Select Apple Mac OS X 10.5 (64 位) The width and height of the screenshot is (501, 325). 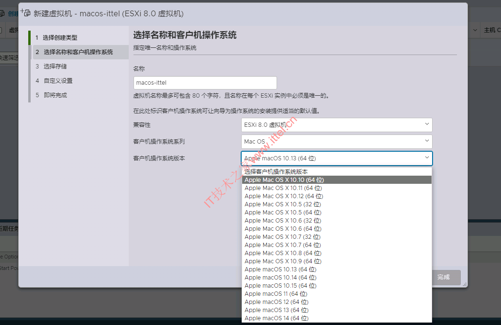point(336,213)
